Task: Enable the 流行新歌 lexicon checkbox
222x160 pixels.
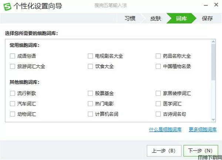Action: pyautogui.click(x=13, y=93)
